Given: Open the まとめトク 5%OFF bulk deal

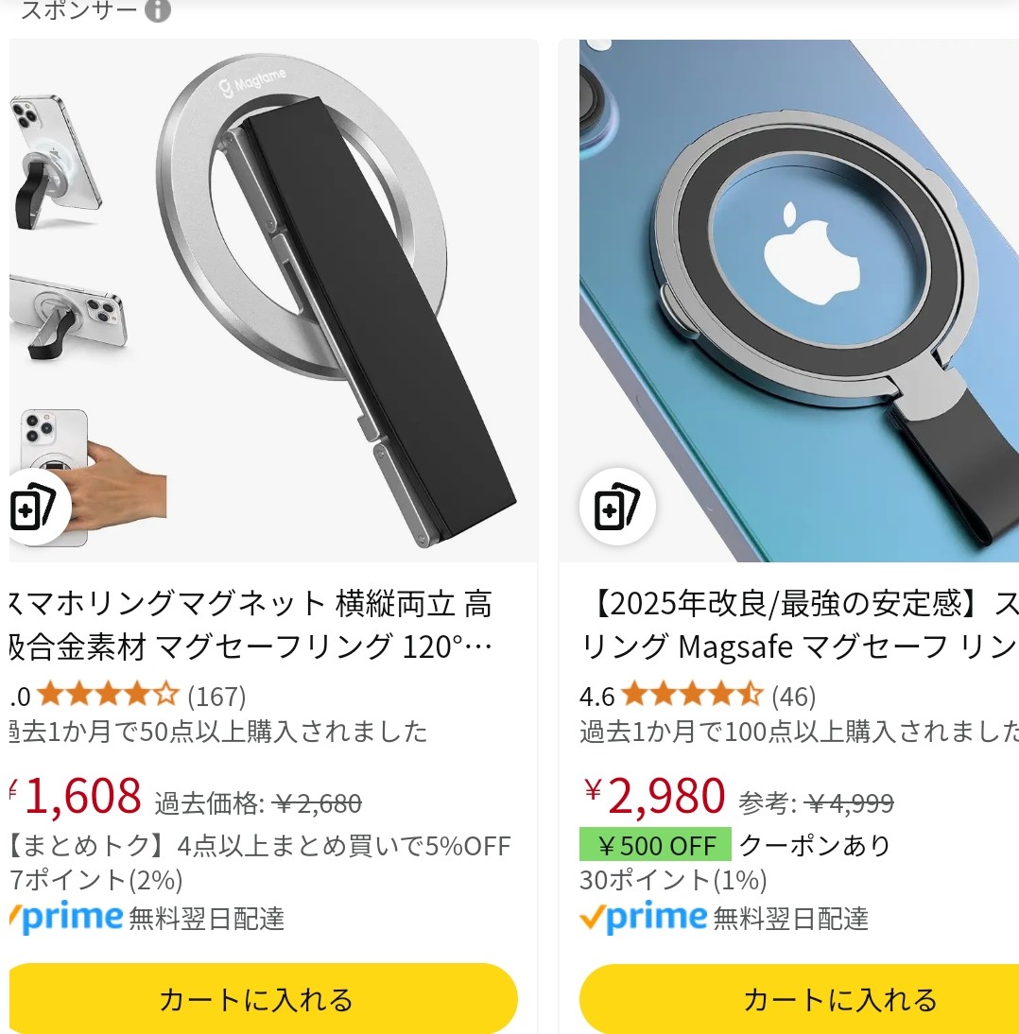Looking at the screenshot, I should (x=261, y=845).
